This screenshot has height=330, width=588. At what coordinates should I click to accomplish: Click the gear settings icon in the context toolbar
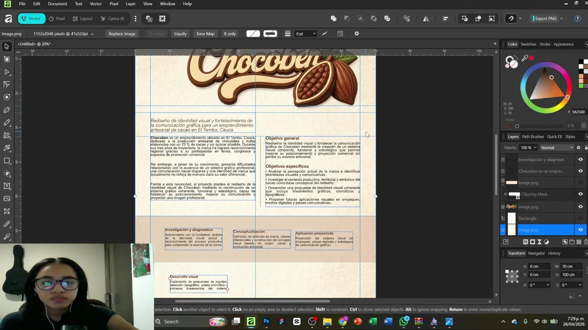(356, 34)
